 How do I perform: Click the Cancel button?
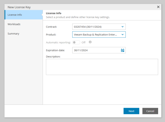150,111
